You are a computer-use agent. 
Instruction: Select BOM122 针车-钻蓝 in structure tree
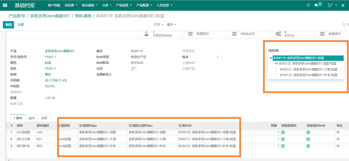click(309, 75)
